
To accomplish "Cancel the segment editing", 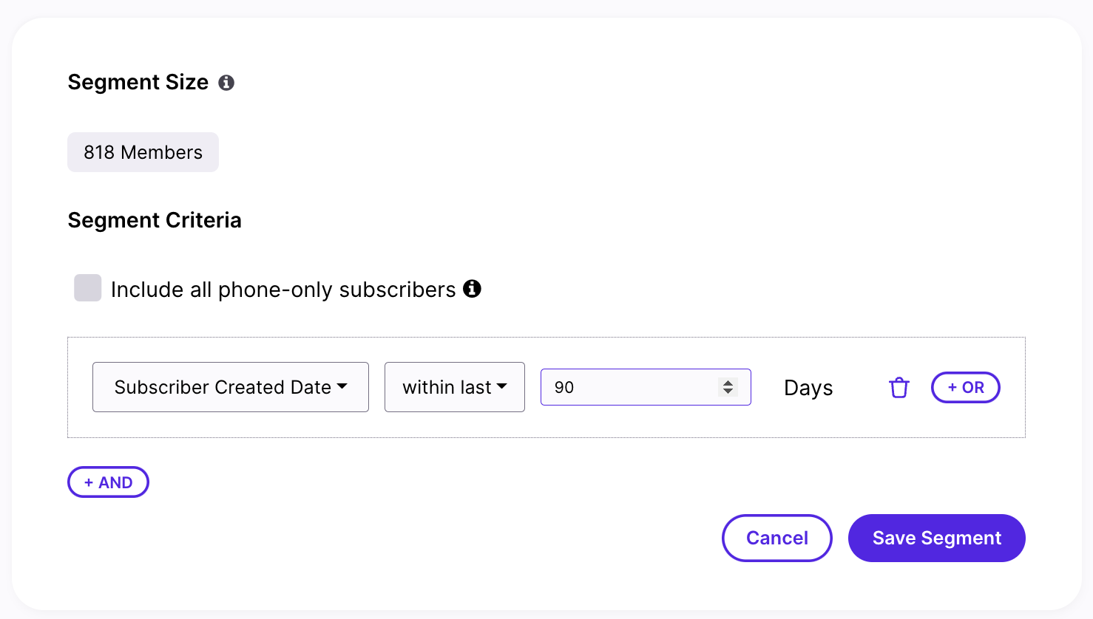I will coord(777,538).
